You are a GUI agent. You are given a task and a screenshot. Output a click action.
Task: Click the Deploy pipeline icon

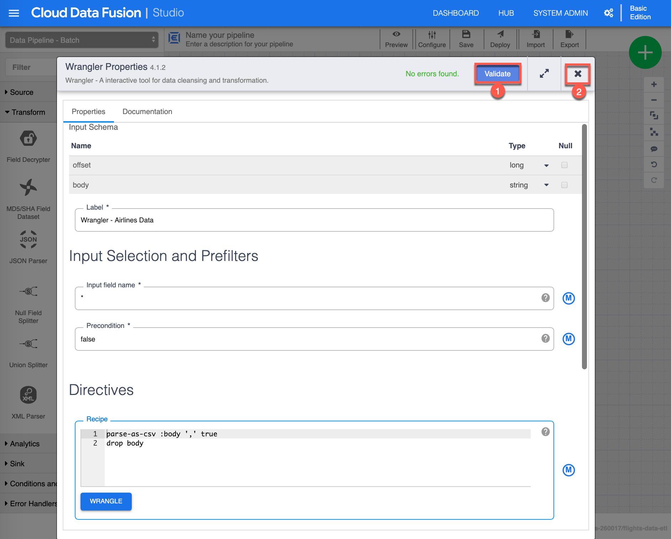pos(500,35)
